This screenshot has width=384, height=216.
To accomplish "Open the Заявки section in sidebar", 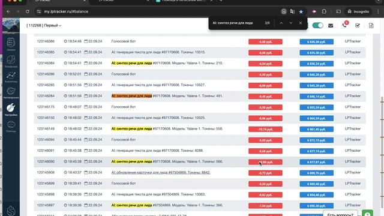I will pyautogui.click(x=11, y=44).
